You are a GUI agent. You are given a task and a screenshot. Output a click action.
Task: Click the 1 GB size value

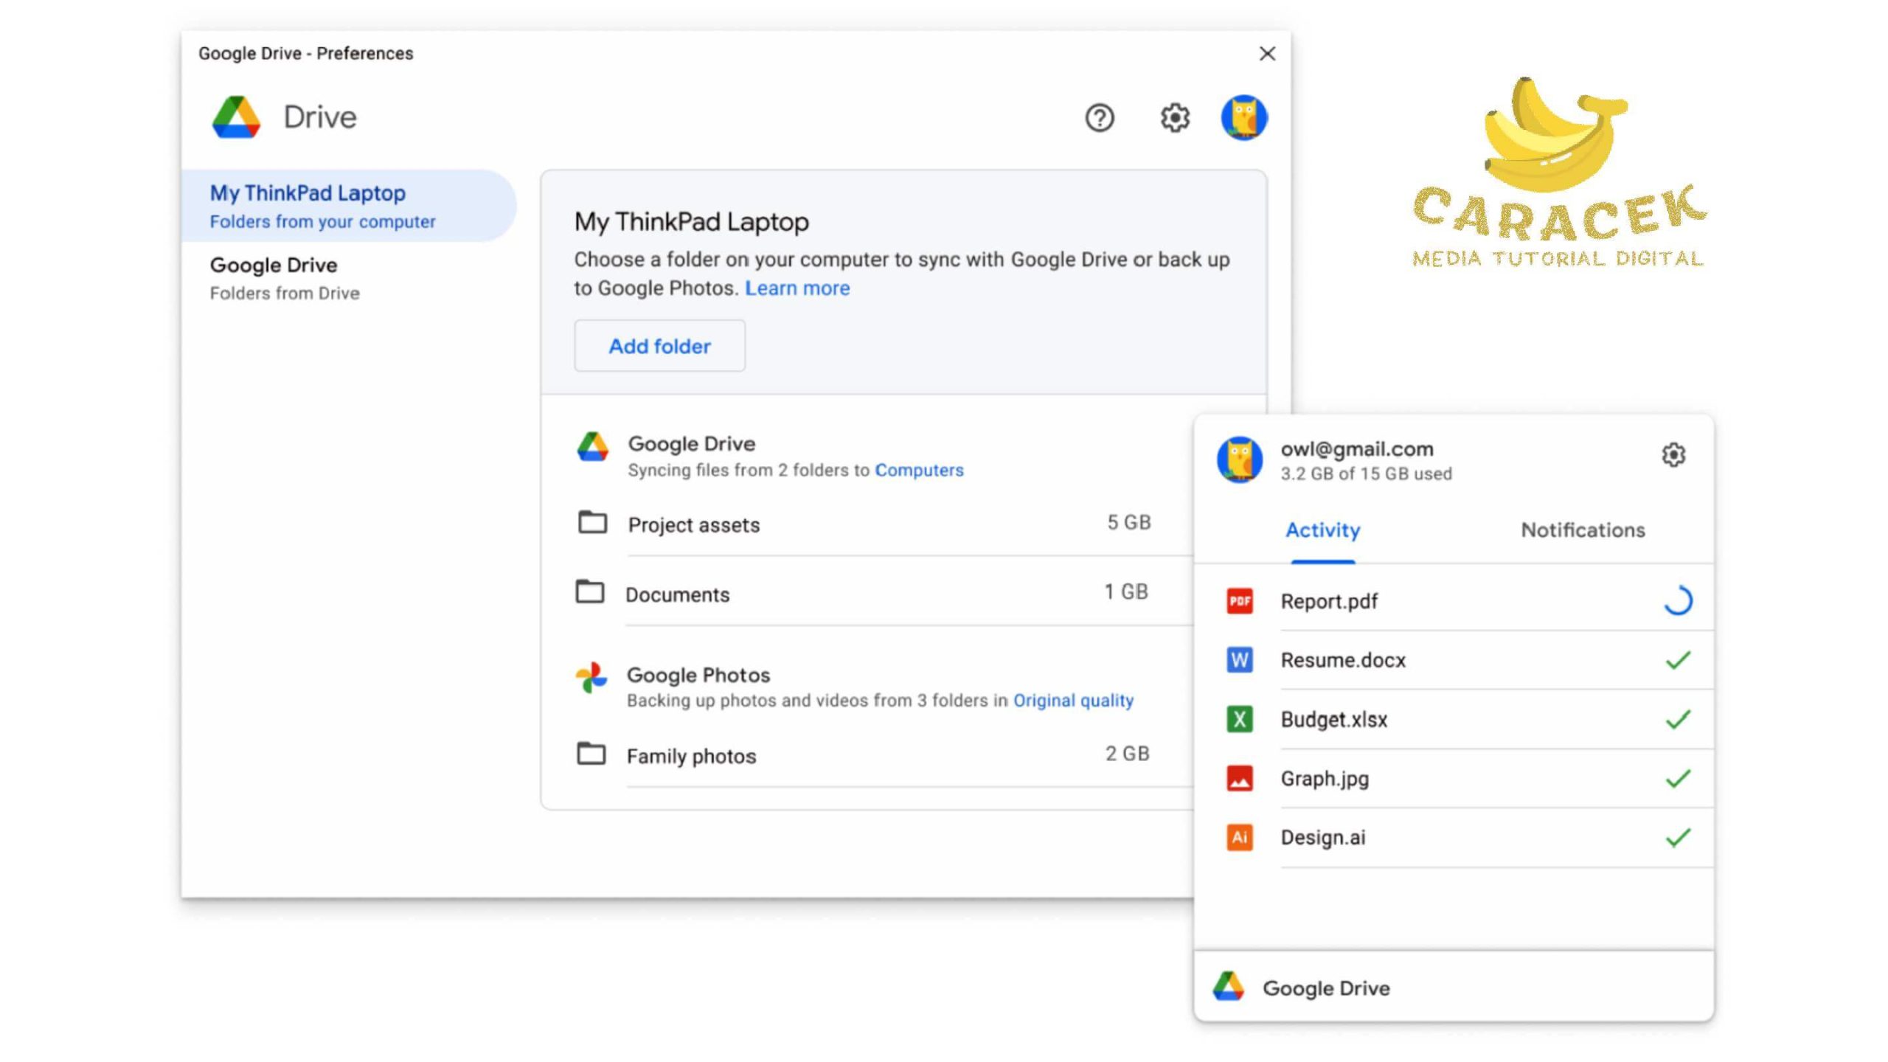(1126, 592)
